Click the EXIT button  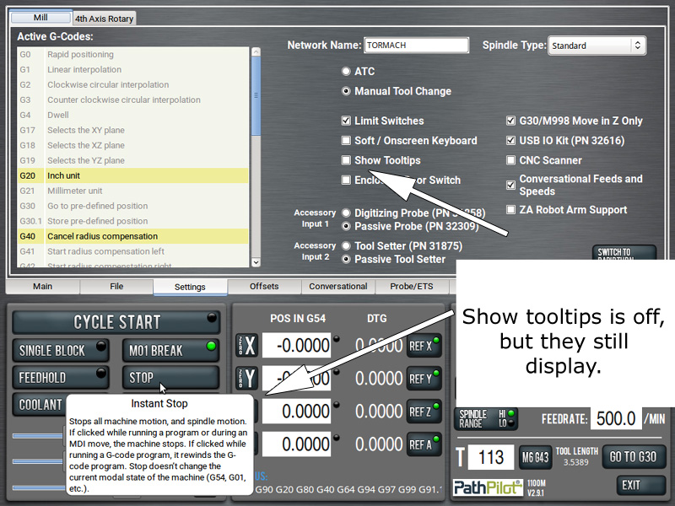coord(629,485)
